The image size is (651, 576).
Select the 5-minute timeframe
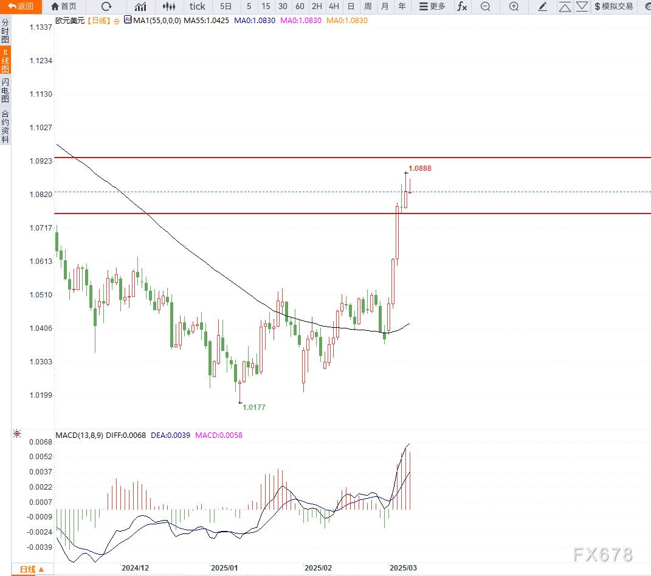[x=249, y=6]
